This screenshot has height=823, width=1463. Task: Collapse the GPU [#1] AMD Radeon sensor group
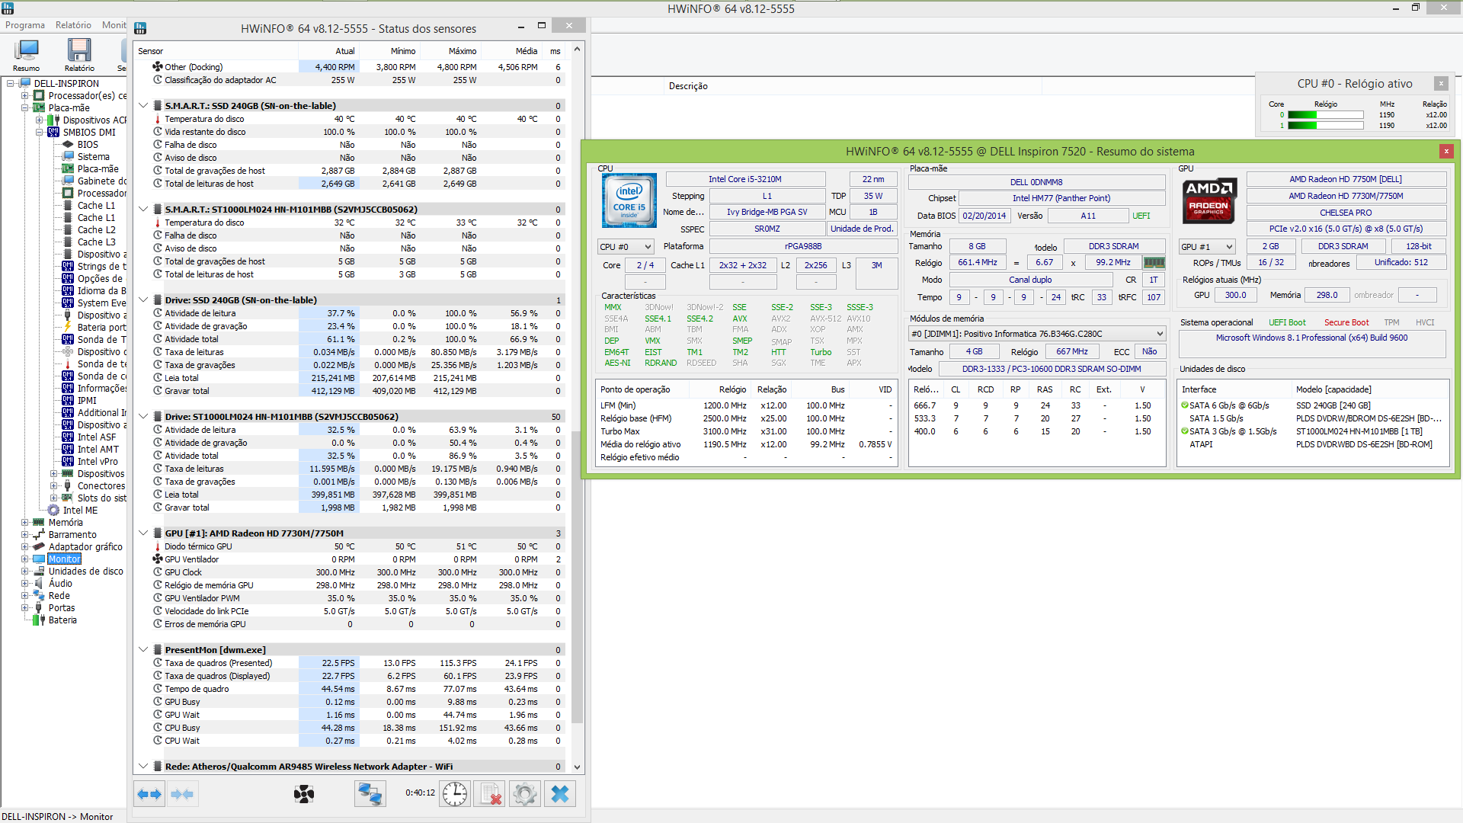(143, 533)
